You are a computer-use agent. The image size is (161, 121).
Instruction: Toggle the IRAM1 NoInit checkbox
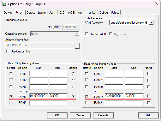point(149,96)
